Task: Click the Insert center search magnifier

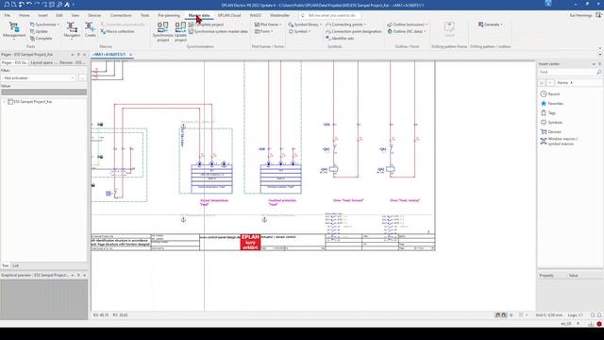Action: click(599, 72)
